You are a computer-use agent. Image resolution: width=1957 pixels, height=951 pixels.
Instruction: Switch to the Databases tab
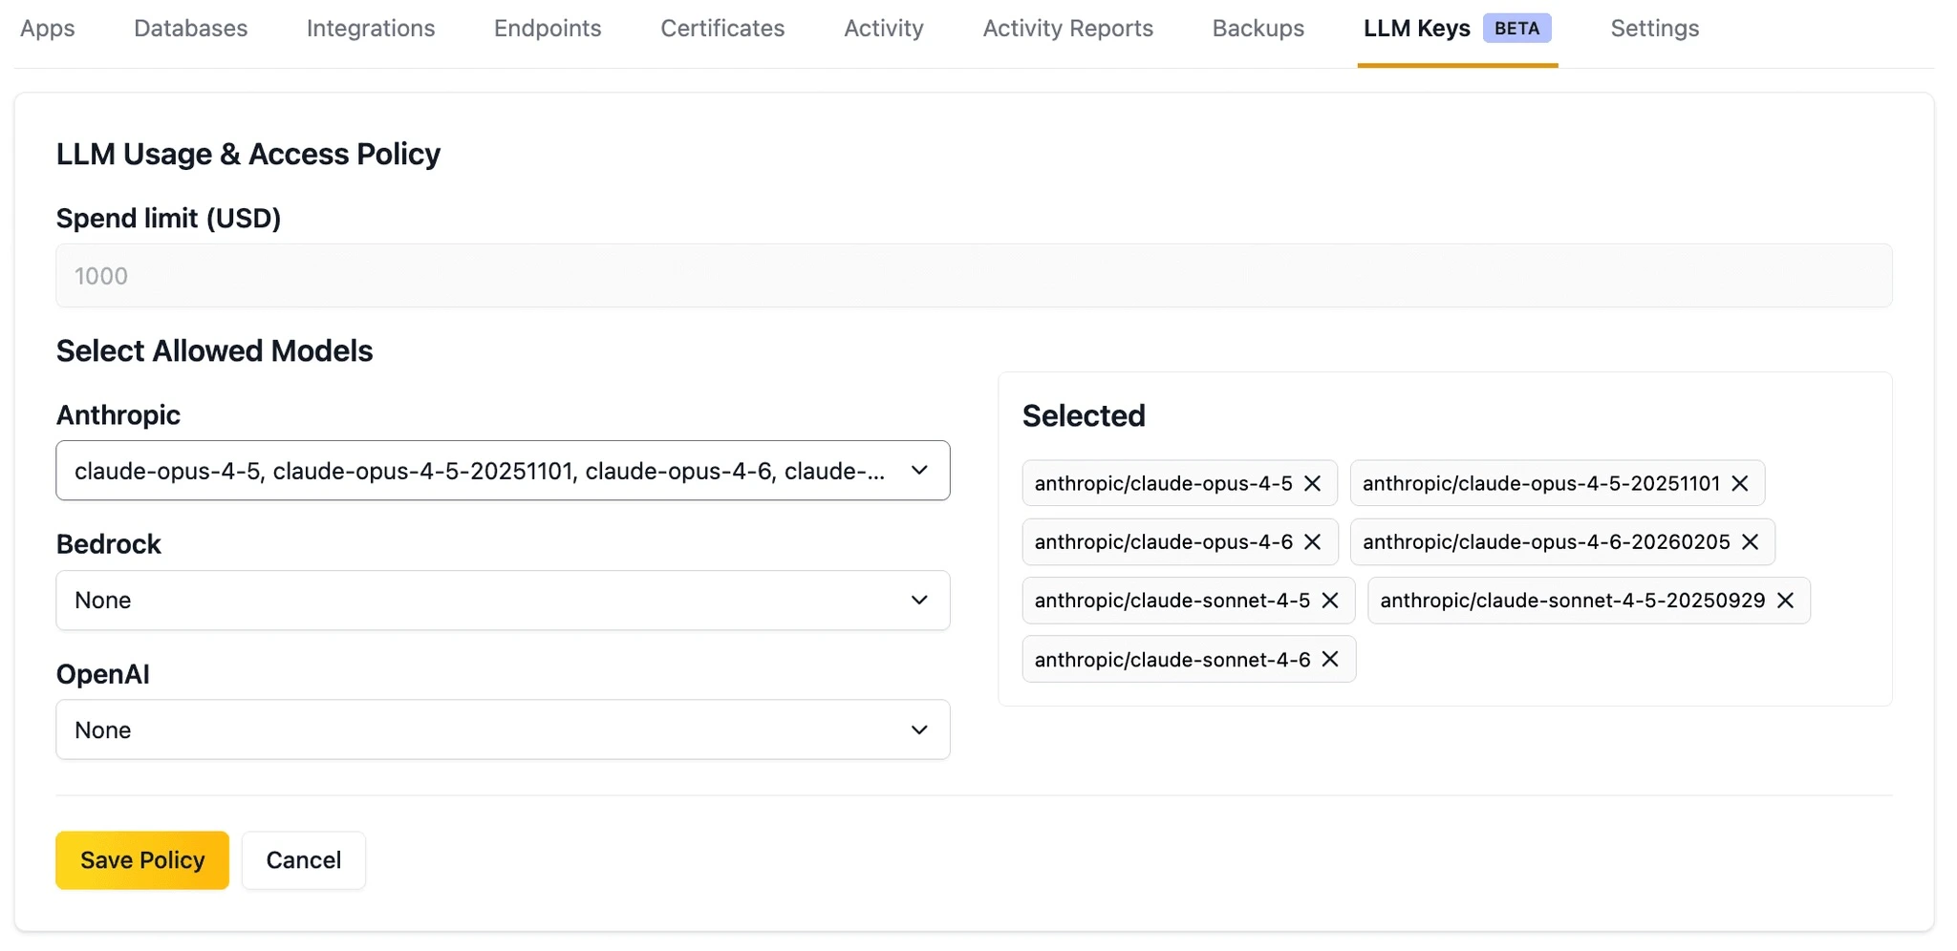[191, 29]
